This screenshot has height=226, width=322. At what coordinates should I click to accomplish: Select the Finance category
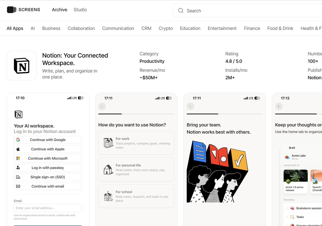[252, 28]
